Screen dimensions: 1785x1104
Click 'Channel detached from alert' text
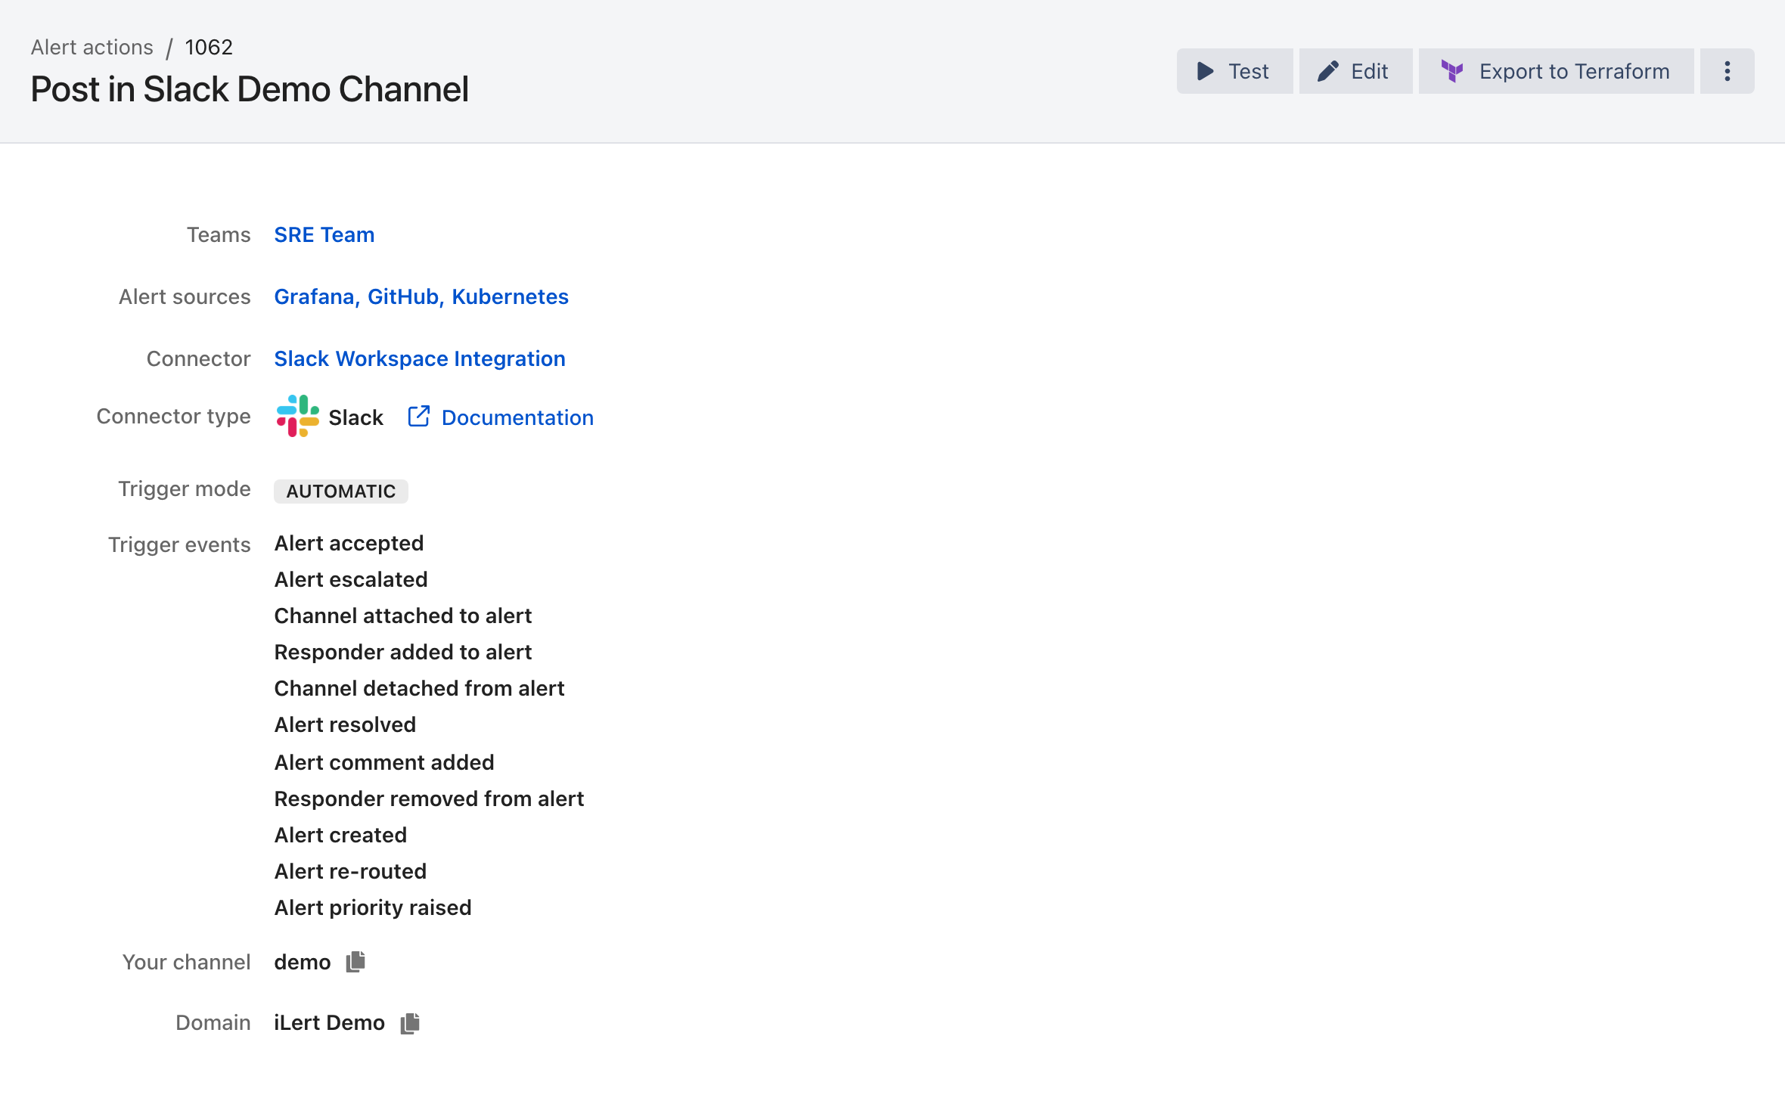click(x=419, y=688)
